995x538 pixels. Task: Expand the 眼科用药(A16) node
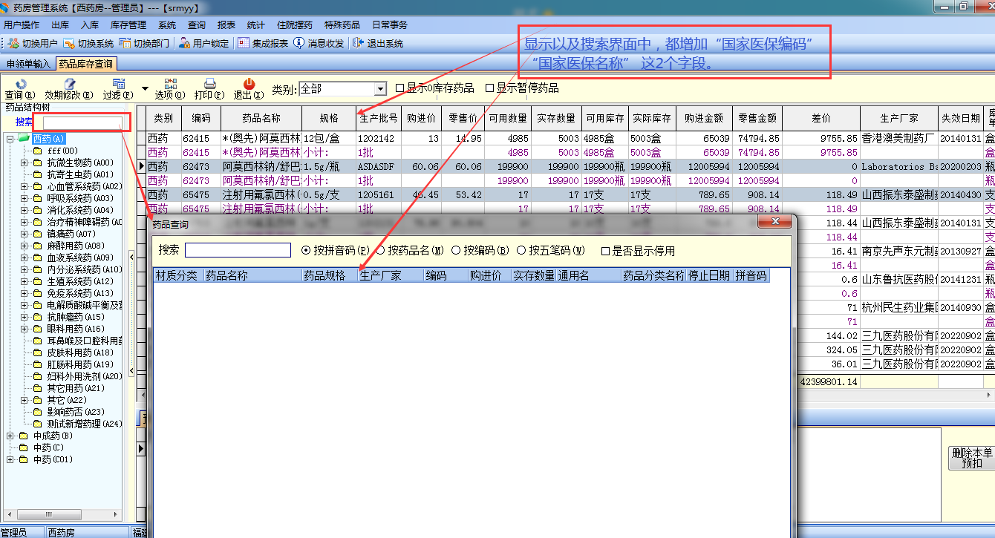(25, 329)
